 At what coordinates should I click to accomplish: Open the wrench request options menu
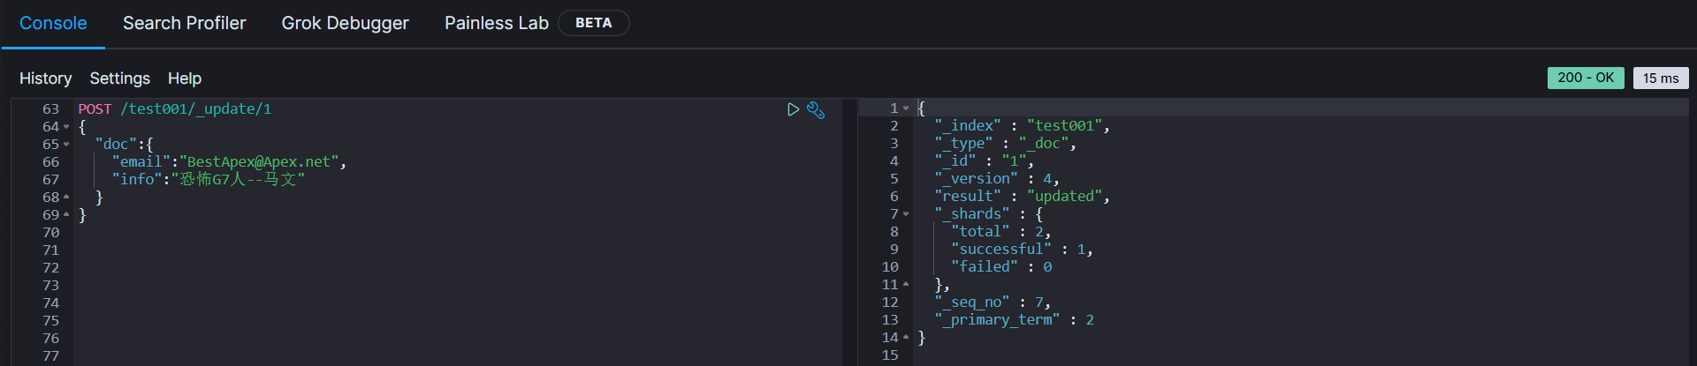(816, 110)
